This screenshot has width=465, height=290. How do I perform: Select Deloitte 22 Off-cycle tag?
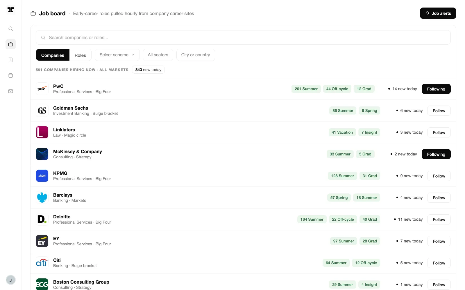click(343, 219)
